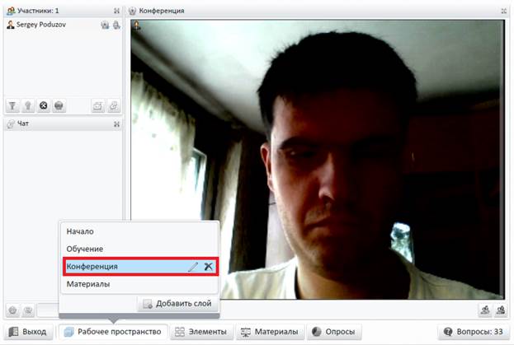514x345 pixels.
Task: Click the left video control icon below video
Action: (x=485, y=310)
